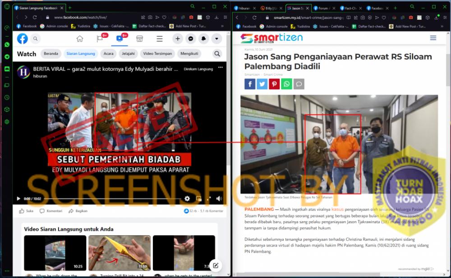Click the Facebook logo on the Watch page

pyautogui.click(x=23, y=38)
